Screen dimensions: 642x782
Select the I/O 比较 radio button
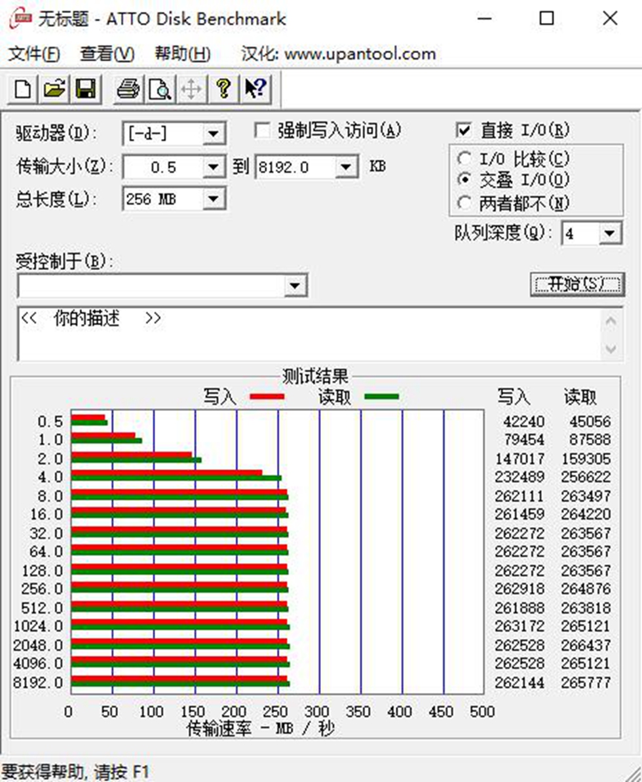coord(465,158)
